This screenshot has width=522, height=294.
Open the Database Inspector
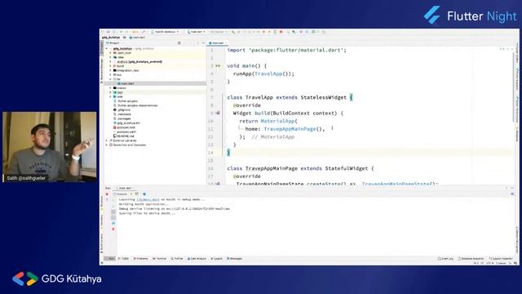click(x=471, y=259)
